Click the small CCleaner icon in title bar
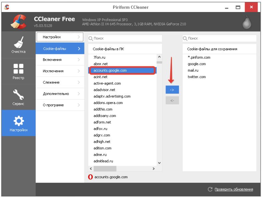 click(7, 7)
